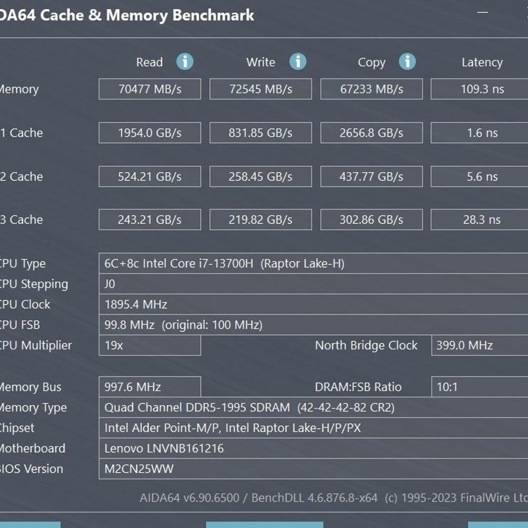Click the Memory Write 72545 MB/s box
This screenshot has height=528, width=528.
point(260,89)
